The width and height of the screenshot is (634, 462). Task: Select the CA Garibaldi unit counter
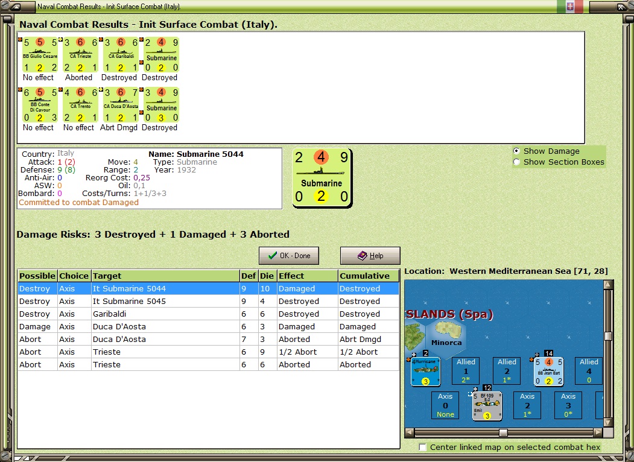121,54
